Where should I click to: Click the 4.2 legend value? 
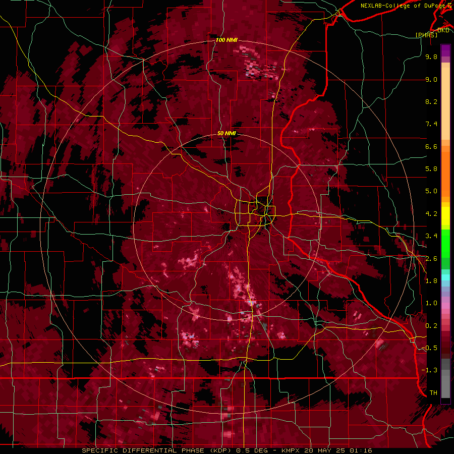click(431, 214)
